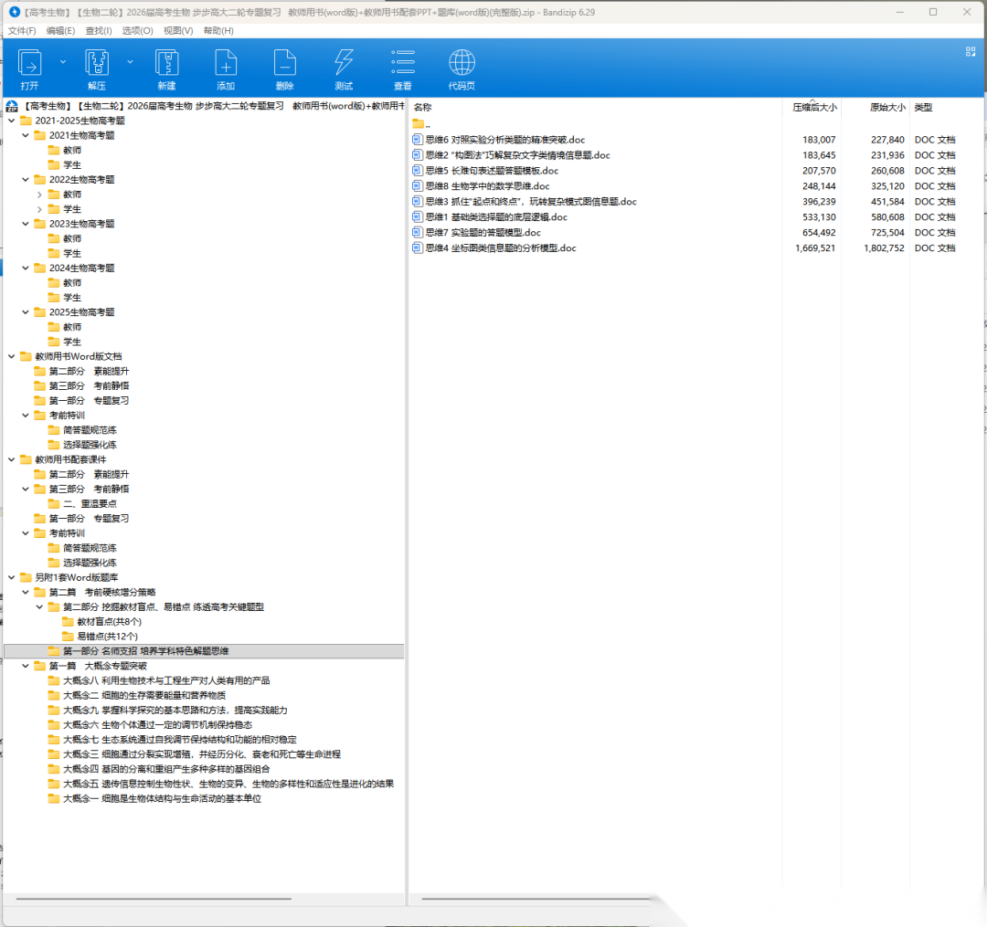Click the Open (打开) archive icon
The height and width of the screenshot is (927, 987).
pyautogui.click(x=29, y=64)
